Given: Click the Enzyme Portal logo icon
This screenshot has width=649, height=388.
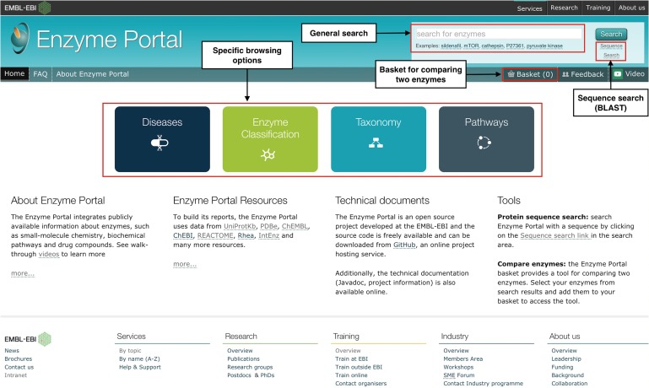Looking at the screenshot, I should pyautogui.click(x=20, y=38).
